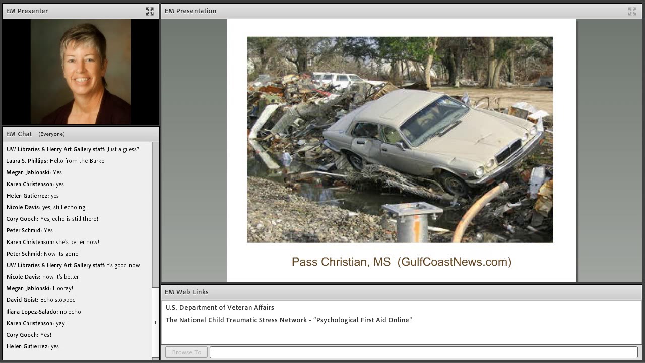Click the slide caption "Pass Christian, MS"

point(341,262)
